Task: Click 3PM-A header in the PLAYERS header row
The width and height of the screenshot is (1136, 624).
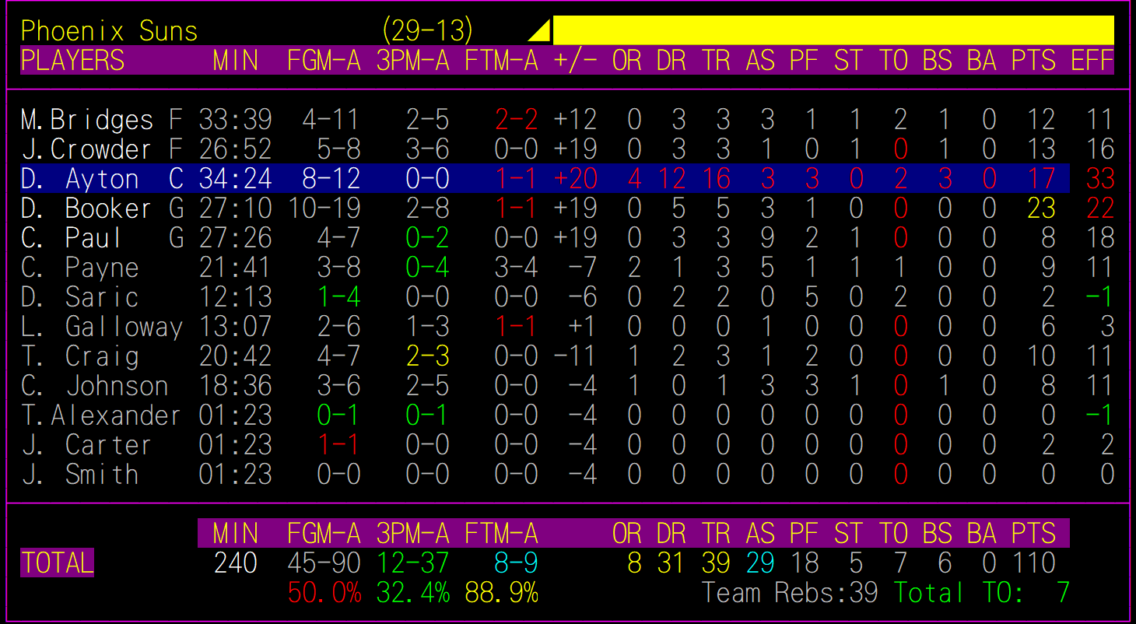Action: [x=413, y=61]
